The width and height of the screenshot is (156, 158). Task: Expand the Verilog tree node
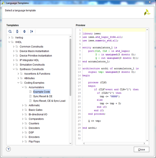click(9, 38)
